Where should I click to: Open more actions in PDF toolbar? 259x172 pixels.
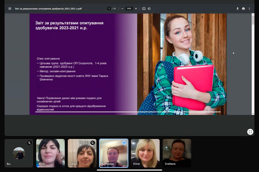tap(249, 9)
